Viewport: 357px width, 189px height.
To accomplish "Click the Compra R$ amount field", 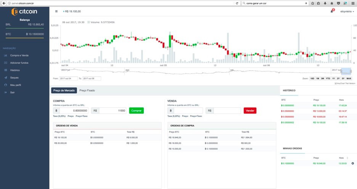I will tap(113, 111).
